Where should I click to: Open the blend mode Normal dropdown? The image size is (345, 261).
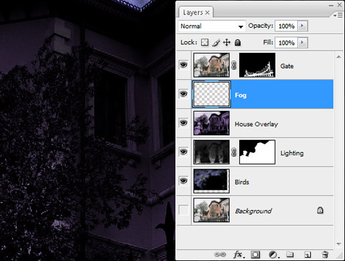point(212,26)
